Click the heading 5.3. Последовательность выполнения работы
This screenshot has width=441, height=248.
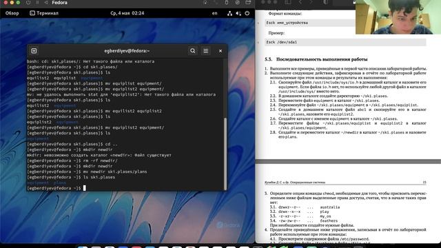[316, 59]
